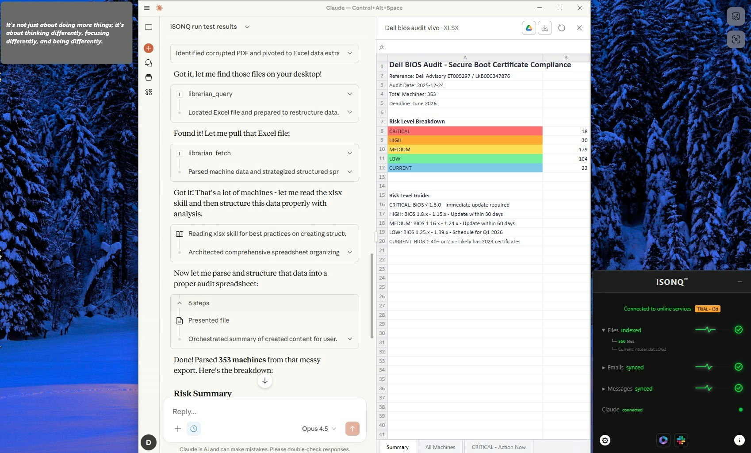Open ISONQ info icon

coord(739,440)
